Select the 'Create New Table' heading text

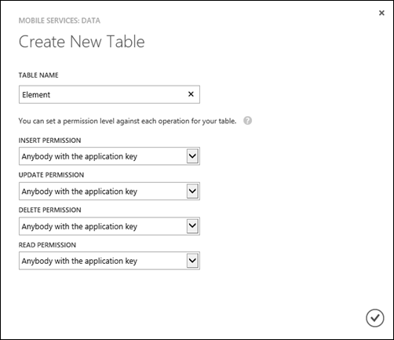82,42
